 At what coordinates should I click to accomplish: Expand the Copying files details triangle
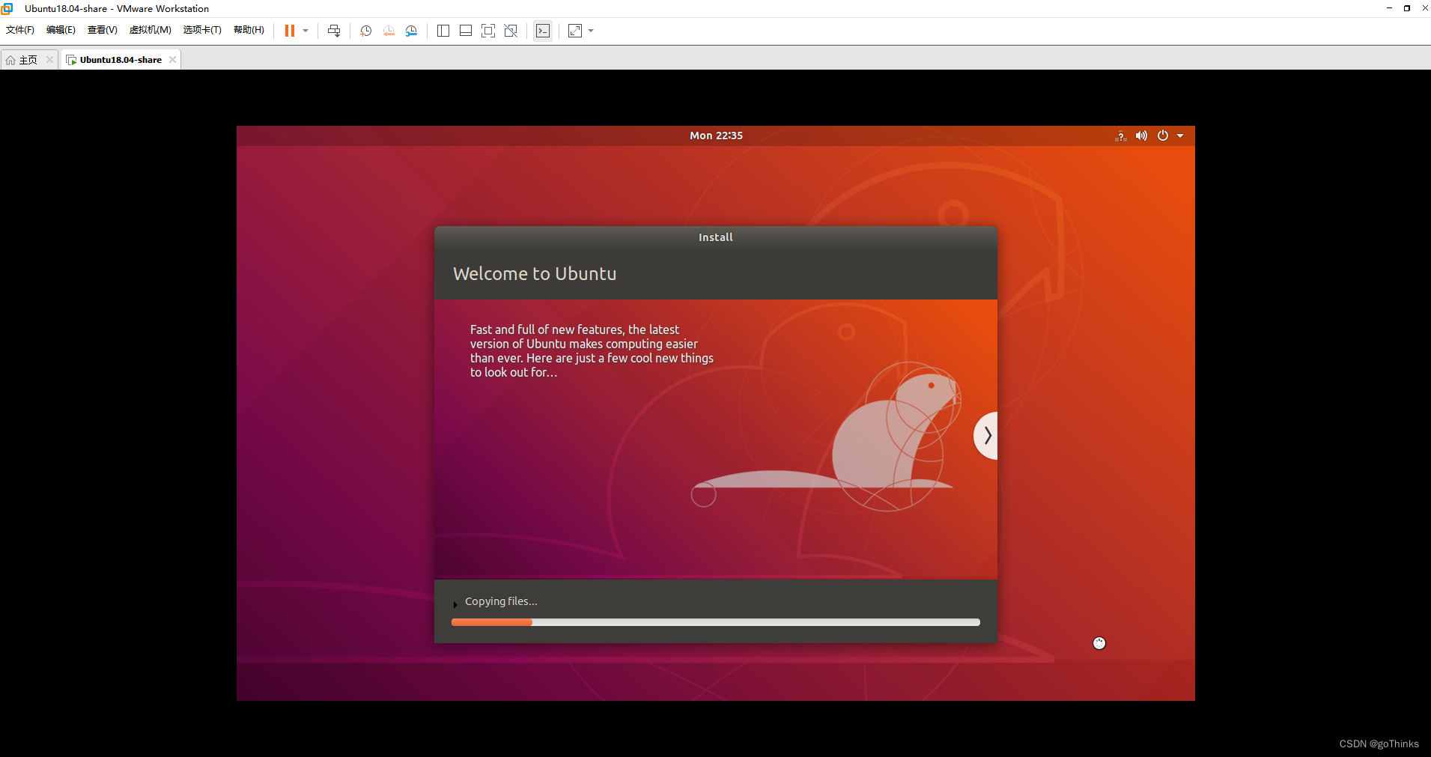pyautogui.click(x=455, y=604)
